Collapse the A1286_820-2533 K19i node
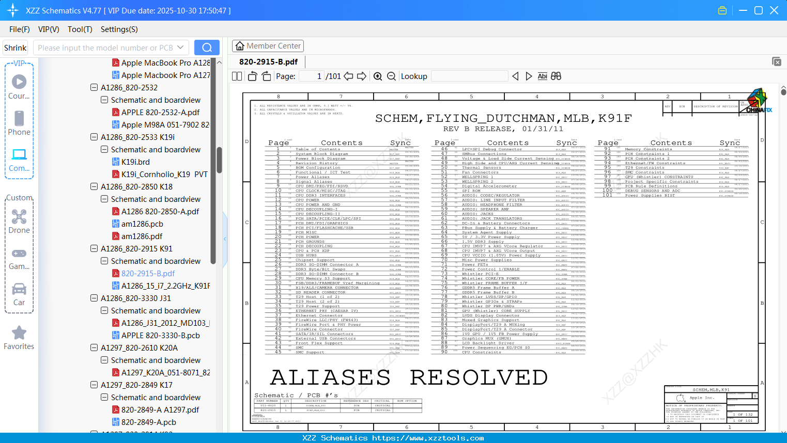 [94, 137]
